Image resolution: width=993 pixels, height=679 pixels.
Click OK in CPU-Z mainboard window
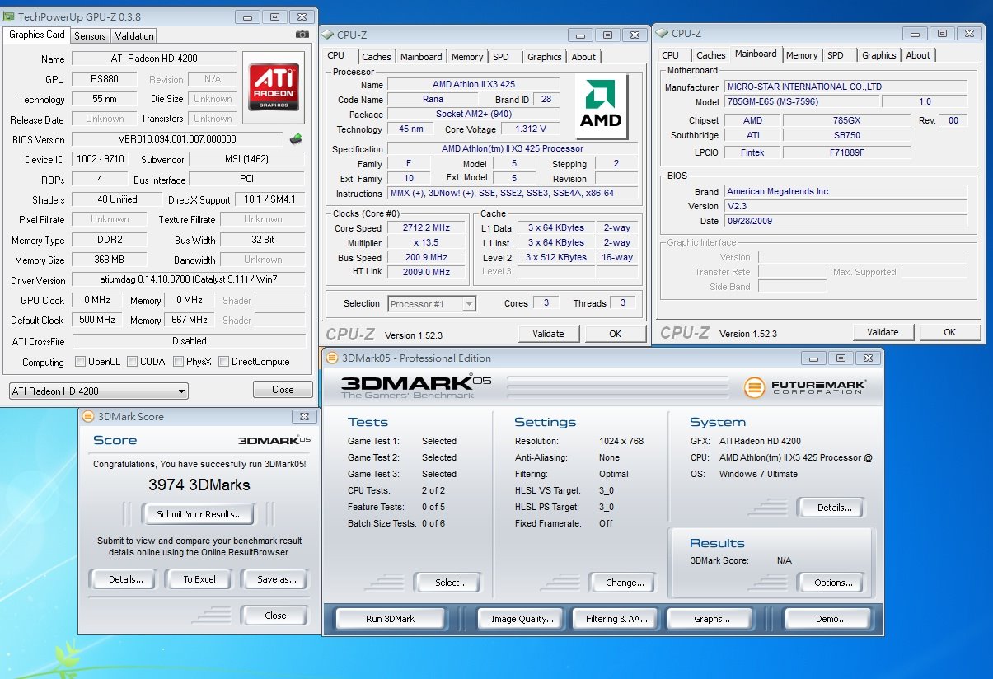(x=949, y=332)
